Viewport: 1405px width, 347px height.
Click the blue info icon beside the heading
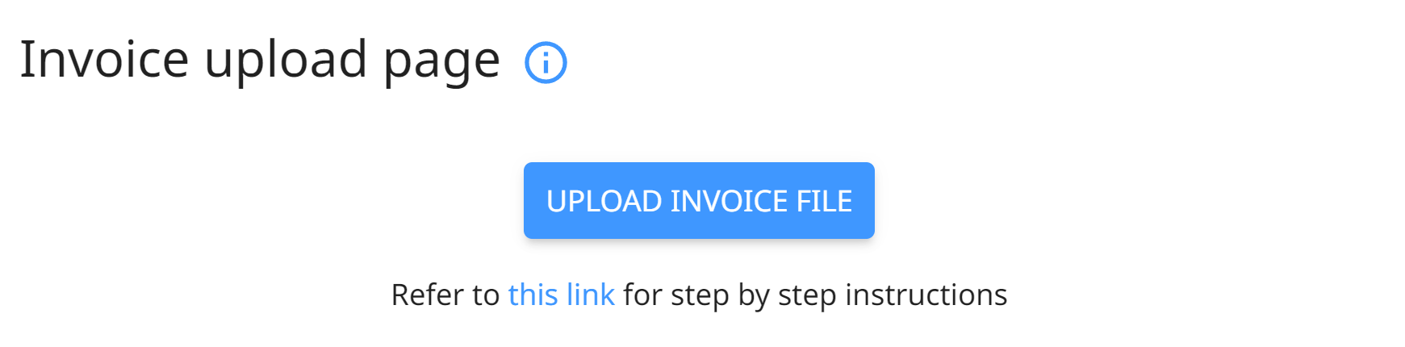tap(546, 63)
